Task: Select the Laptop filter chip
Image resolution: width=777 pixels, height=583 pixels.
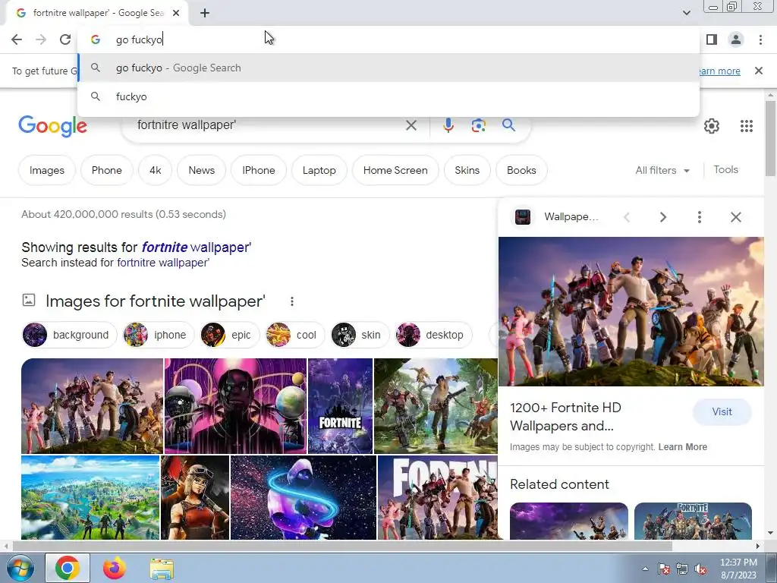Action: coord(319,170)
